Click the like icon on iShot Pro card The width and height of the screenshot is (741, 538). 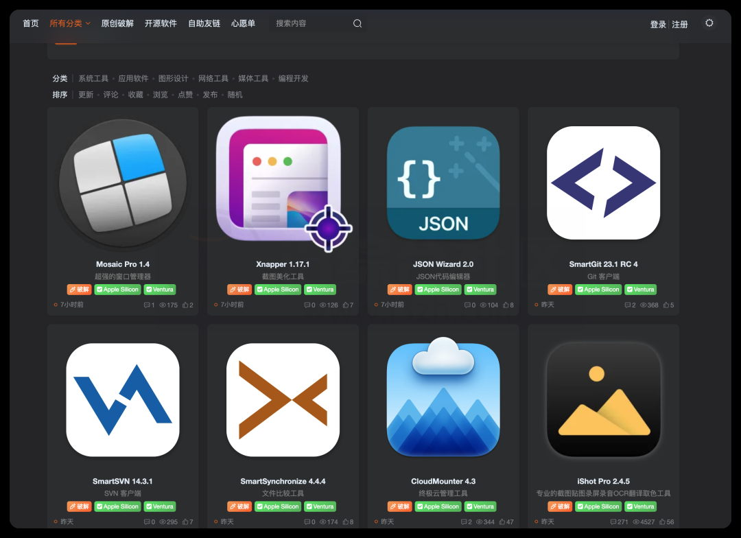[x=663, y=522]
